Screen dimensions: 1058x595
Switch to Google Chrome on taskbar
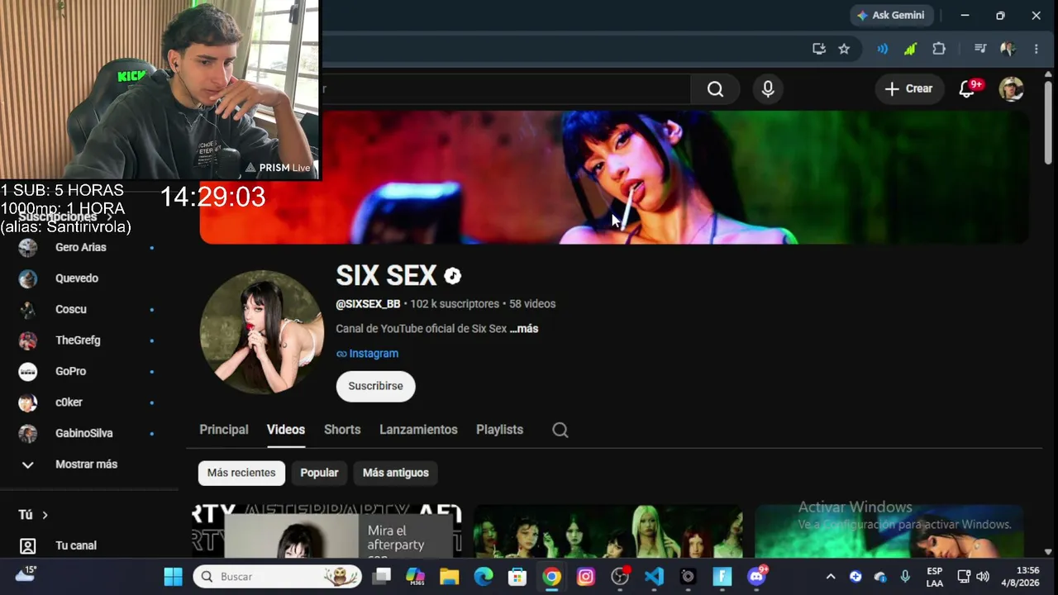click(551, 576)
